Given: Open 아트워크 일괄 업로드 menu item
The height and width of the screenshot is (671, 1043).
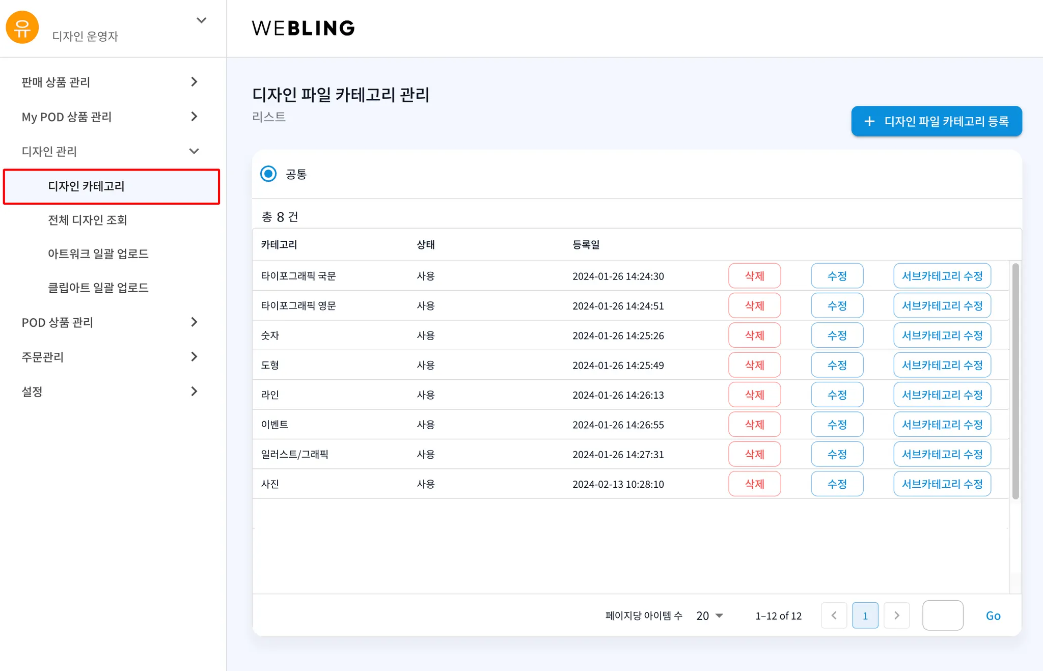Looking at the screenshot, I should 98,254.
